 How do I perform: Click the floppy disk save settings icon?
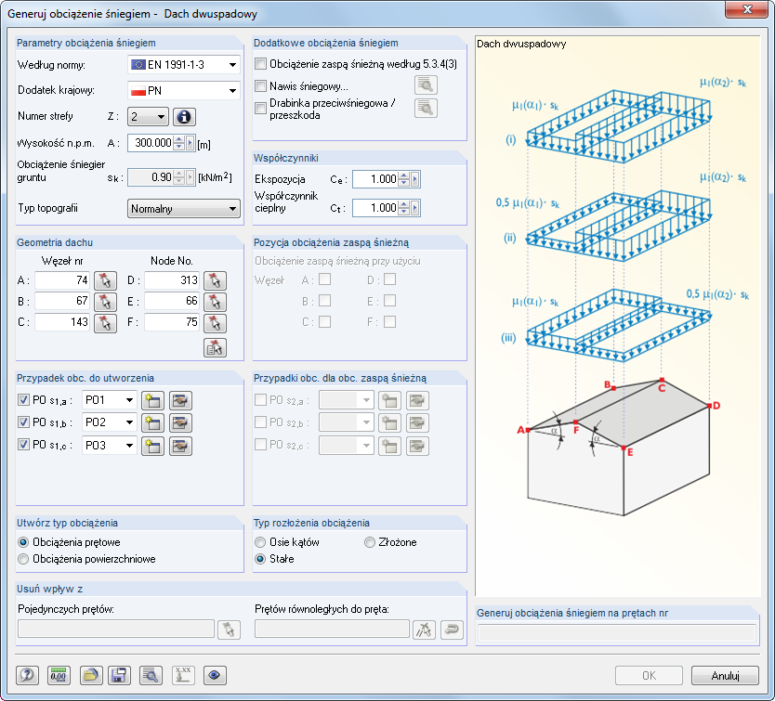(x=119, y=675)
